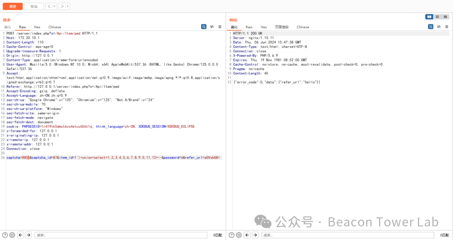Viewport: 453px width, 240px height.
Task: Jump to previous match in request search
Action: tap(20, 235)
